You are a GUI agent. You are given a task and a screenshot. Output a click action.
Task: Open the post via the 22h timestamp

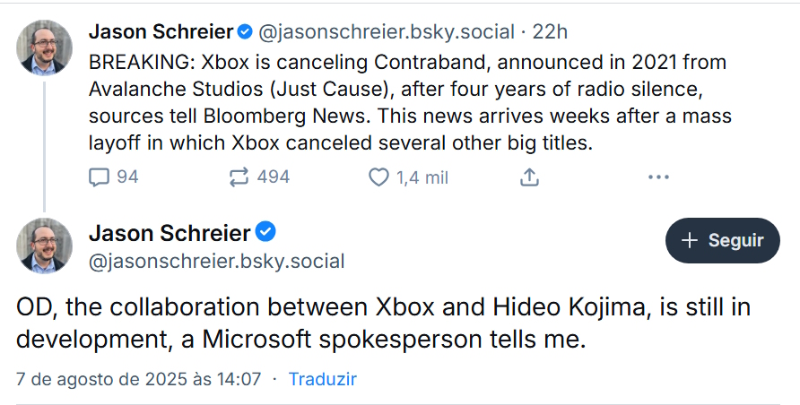[550, 32]
